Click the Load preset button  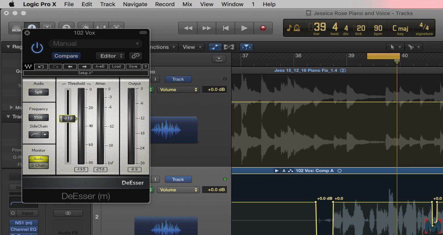(x=116, y=66)
